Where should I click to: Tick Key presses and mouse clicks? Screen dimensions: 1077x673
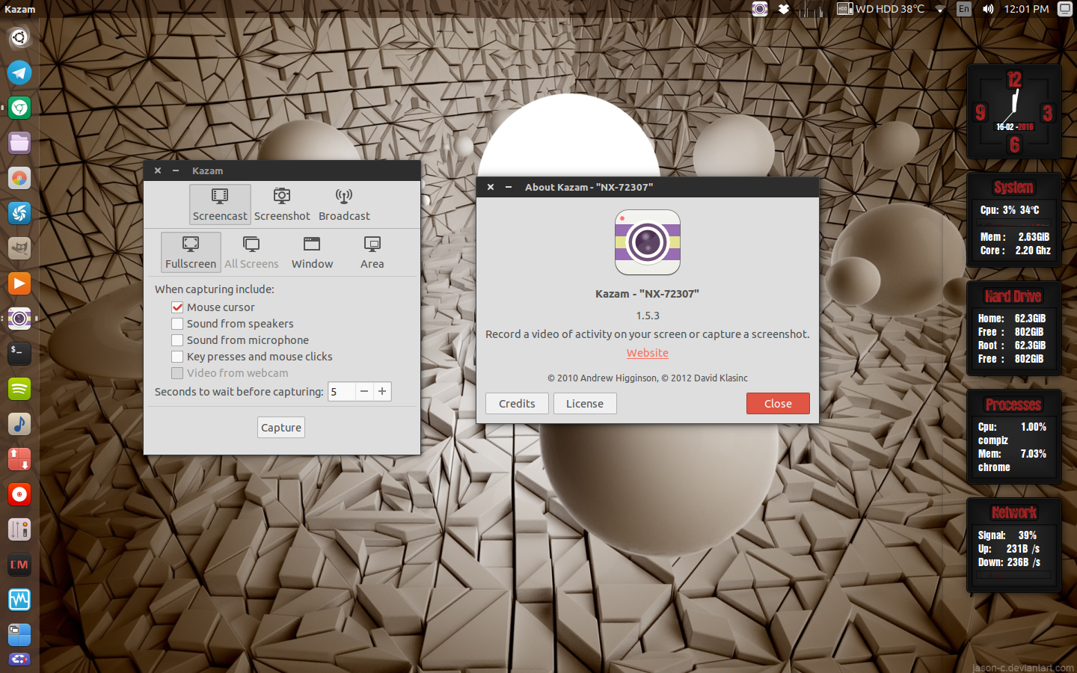[x=177, y=357]
